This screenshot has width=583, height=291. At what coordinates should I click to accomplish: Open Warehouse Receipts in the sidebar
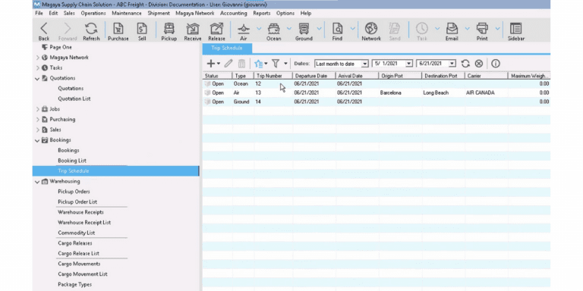tap(80, 212)
